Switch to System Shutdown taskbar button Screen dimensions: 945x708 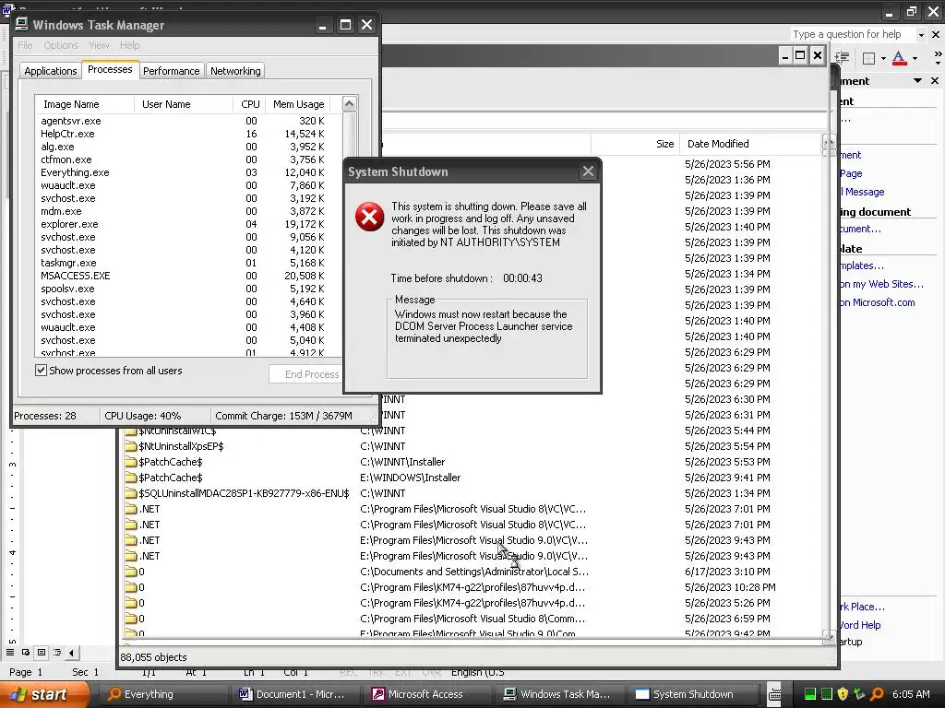(x=692, y=694)
